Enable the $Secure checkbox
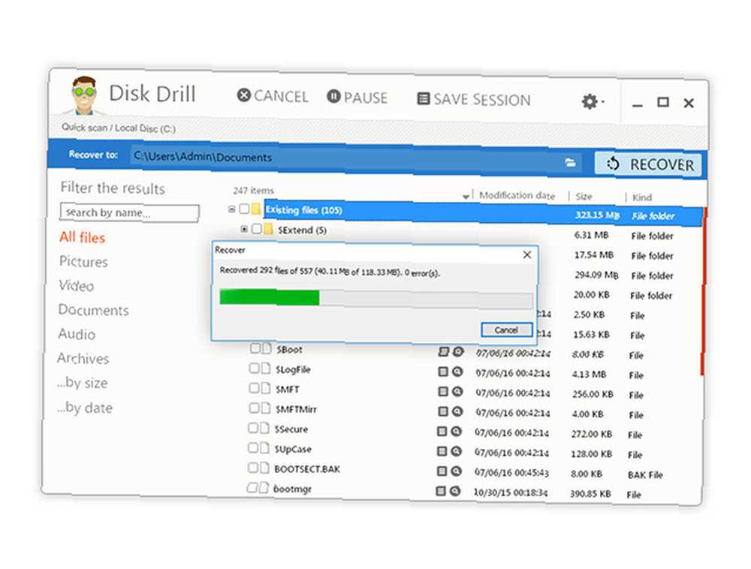The height and width of the screenshot is (569, 751). [x=253, y=427]
